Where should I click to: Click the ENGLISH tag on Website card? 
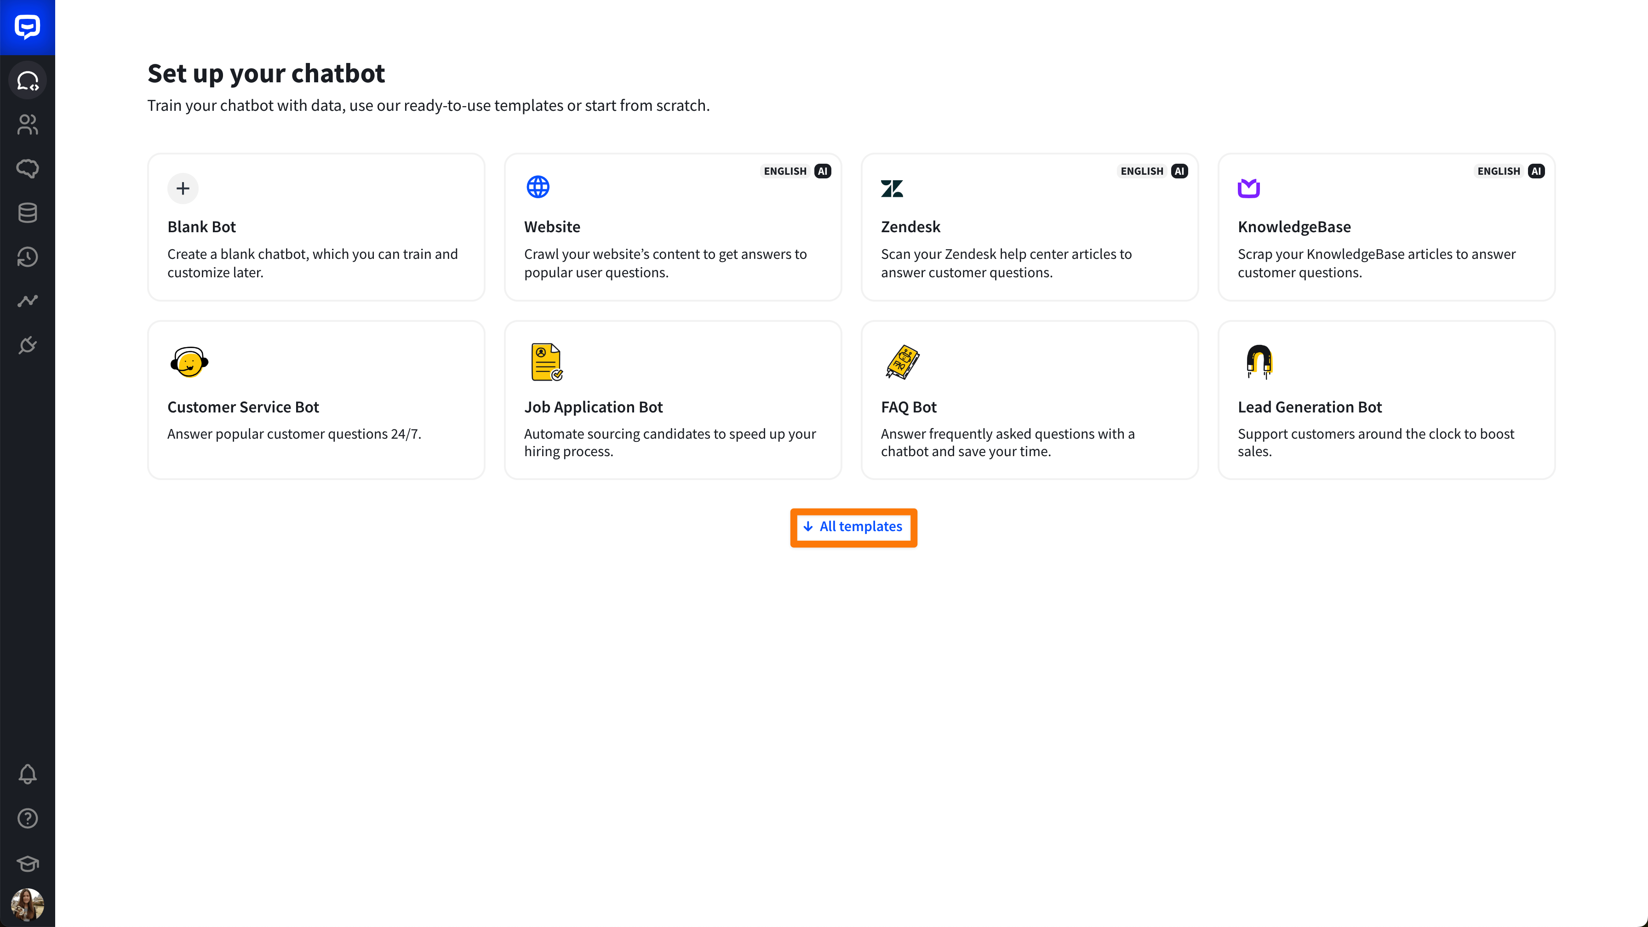pos(785,171)
